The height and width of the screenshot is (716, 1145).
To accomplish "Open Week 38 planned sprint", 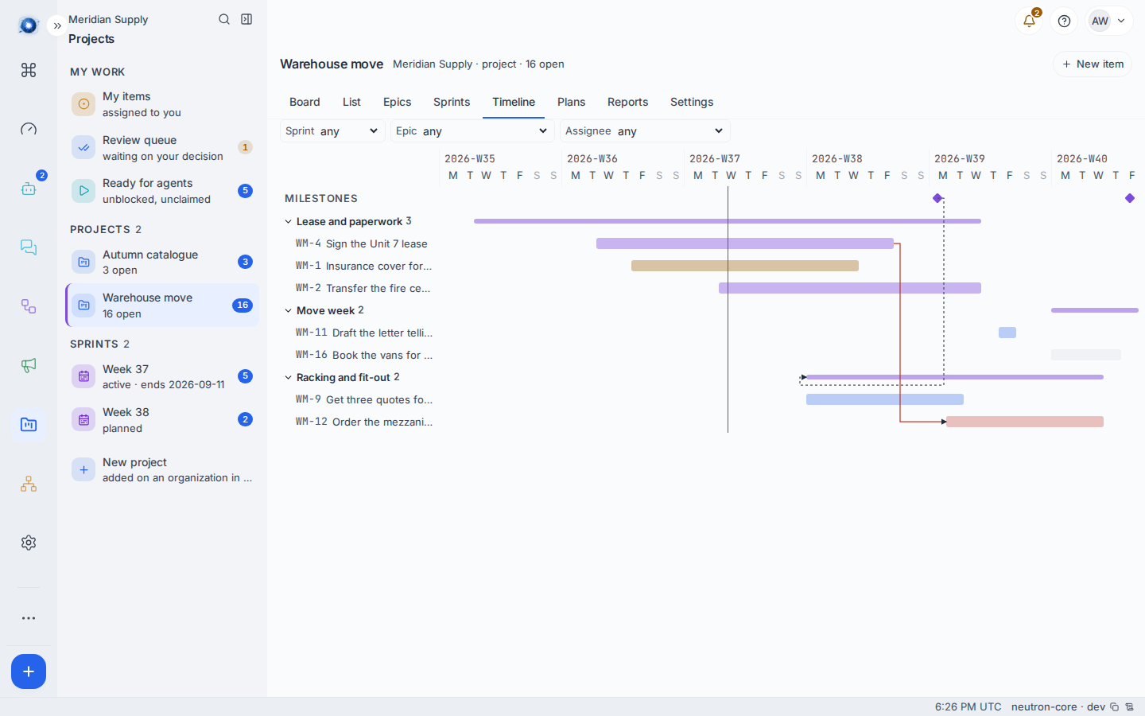I will coord(162,420).
